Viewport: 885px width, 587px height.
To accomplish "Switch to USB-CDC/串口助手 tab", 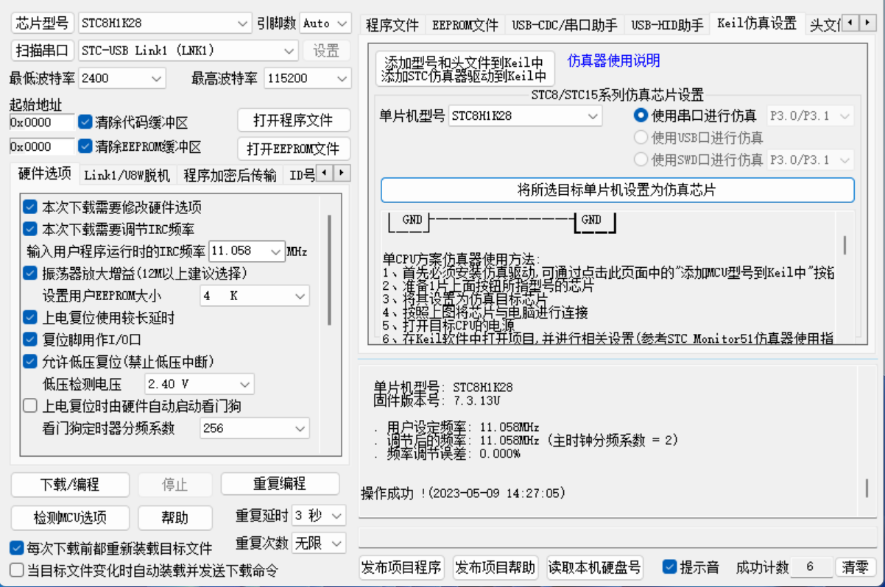I will click(x=565, y=26).
